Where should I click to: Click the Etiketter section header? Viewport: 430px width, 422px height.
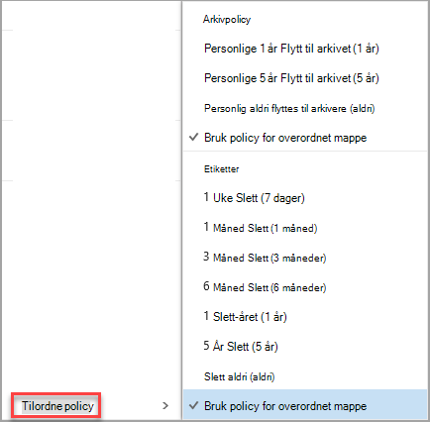pyautogui.click(x=221, y=169)
